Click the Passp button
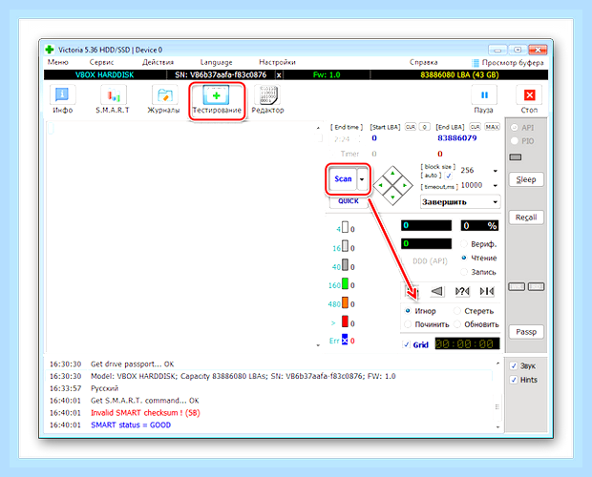Viewport: 592px width, 477px height. coord(526,332)
